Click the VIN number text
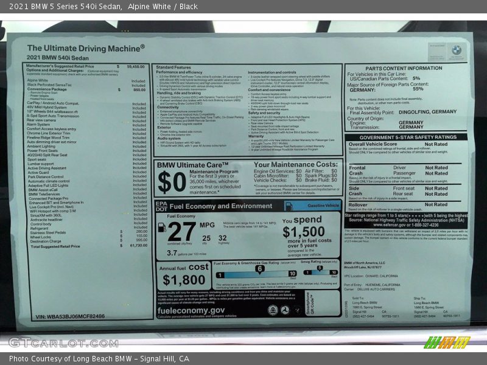Image resolution: width=487 pixels, height=365 pixels. (x=70, y=316)
